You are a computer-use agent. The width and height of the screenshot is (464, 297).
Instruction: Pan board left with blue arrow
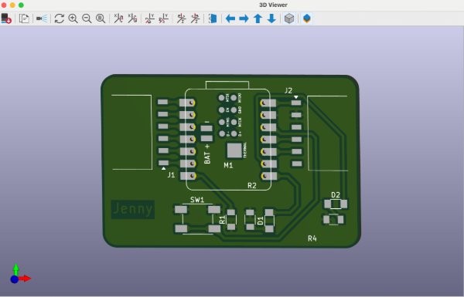(x=230, y=19)
